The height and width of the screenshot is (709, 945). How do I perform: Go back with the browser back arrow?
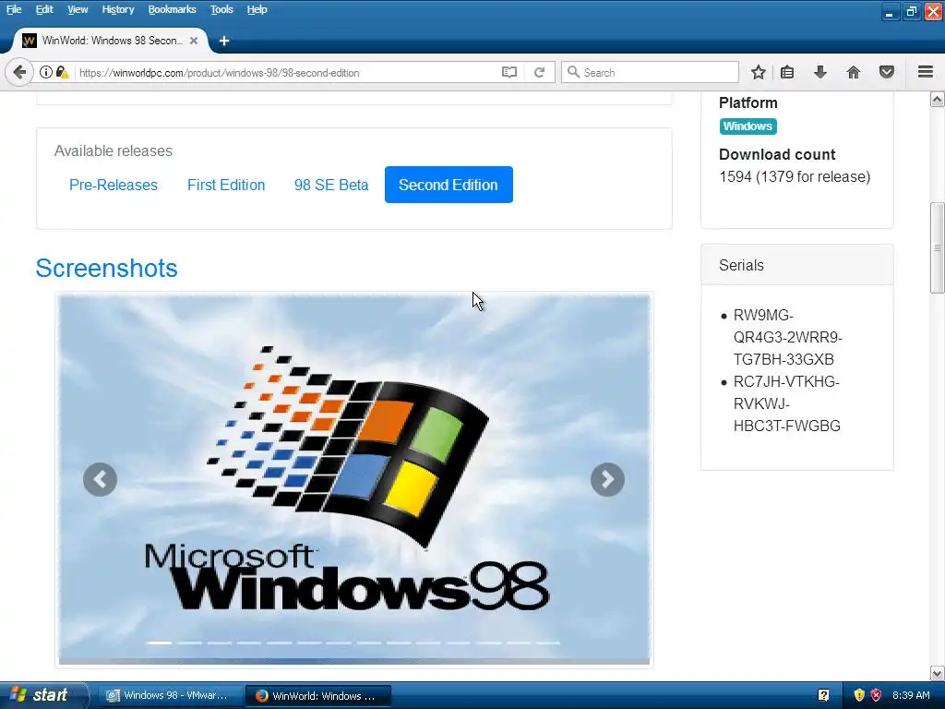19,72
